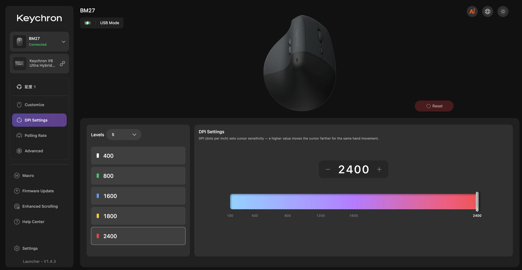Click the DPI description text
This screenshot has height=270, width=522.
point(288,138)
